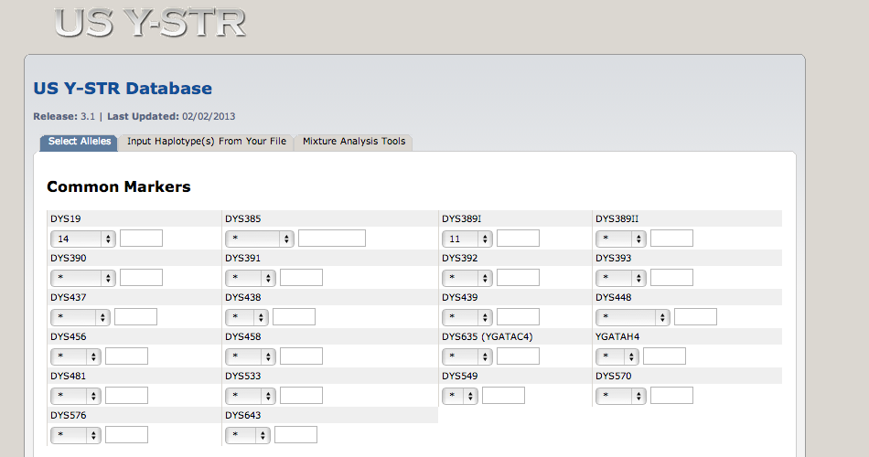The height and width of the screenshot is (457, 869).
Task: Open the DYS389II allele dropdown
Action: point(620,239)
